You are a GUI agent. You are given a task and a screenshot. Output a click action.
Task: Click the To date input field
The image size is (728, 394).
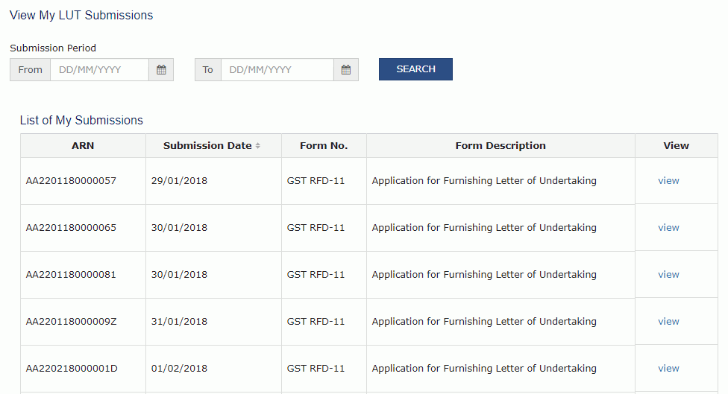[x=277, y=70]
